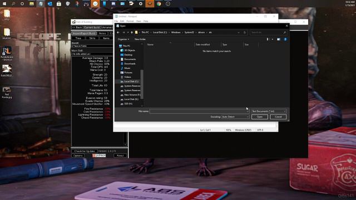Switch to Skills tab in Path of Building
Screen dimensions: 356x200
92,38
